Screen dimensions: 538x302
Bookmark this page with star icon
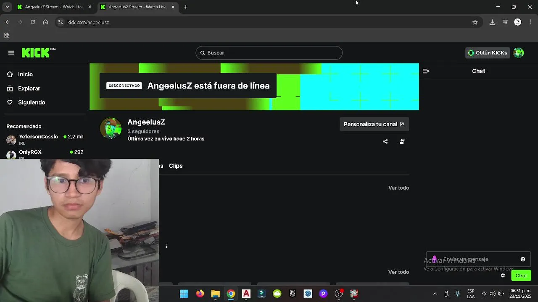(475, 22)
